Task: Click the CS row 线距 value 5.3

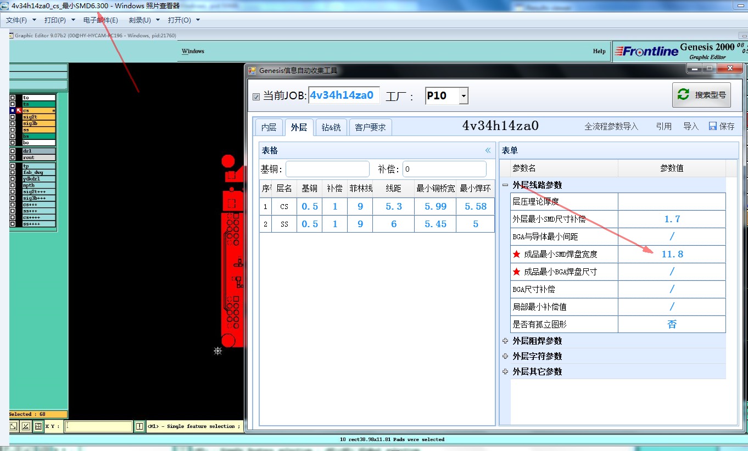Action: pyautogui.click(x=393, y=206)
